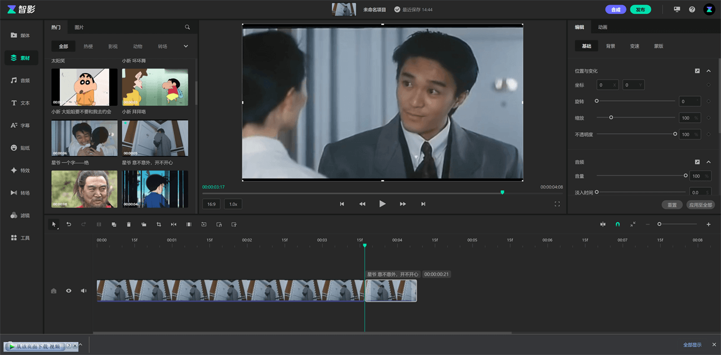
Task: Open the 音频 audio panel
Action: click(x=21, y=80)
